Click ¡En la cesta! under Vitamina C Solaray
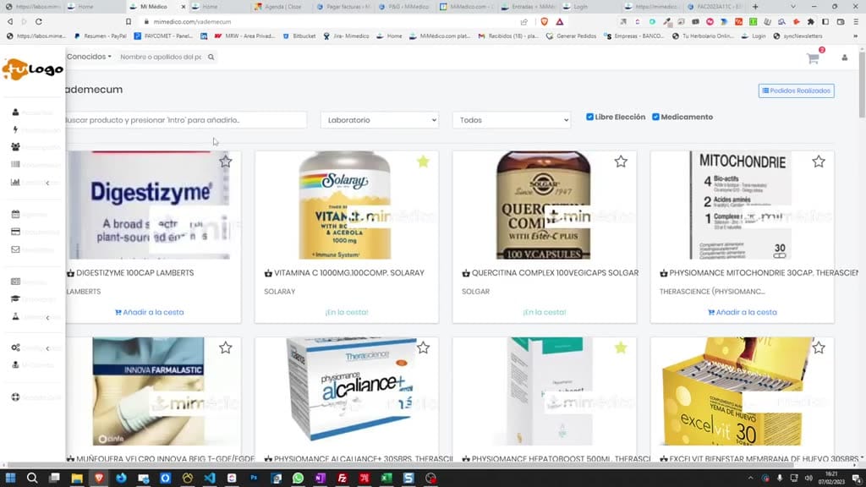The image size is (866, 487). [x=346, y=312]
